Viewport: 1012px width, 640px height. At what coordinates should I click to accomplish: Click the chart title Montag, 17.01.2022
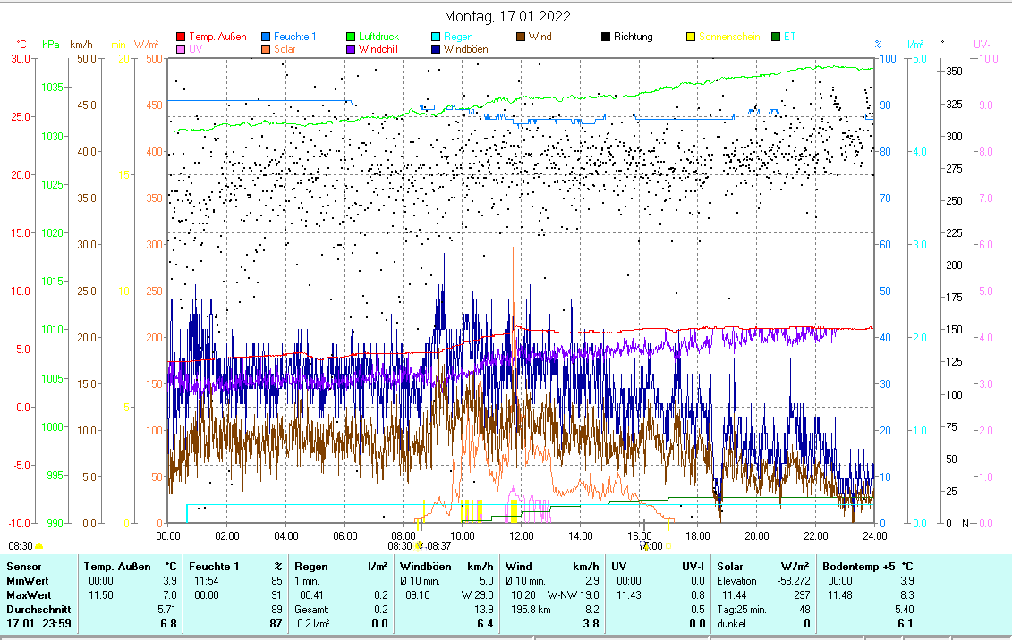coord(507,16)
